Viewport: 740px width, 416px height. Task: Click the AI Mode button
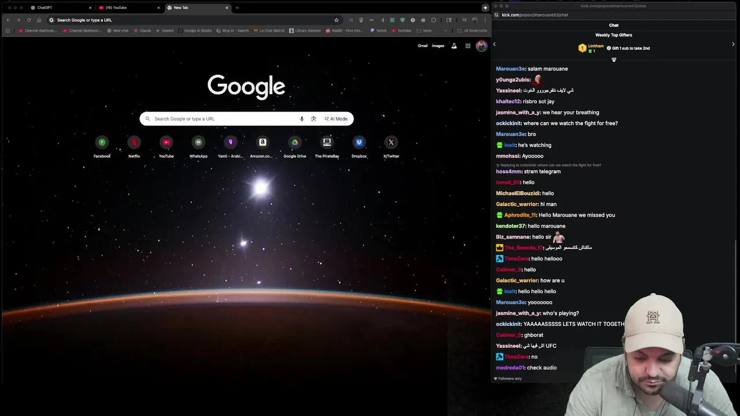pos(336,119)
